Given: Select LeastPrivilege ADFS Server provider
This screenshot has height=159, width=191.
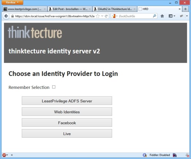Looking at the screenshot, I should pyautogui.click(x=67, y=101).
